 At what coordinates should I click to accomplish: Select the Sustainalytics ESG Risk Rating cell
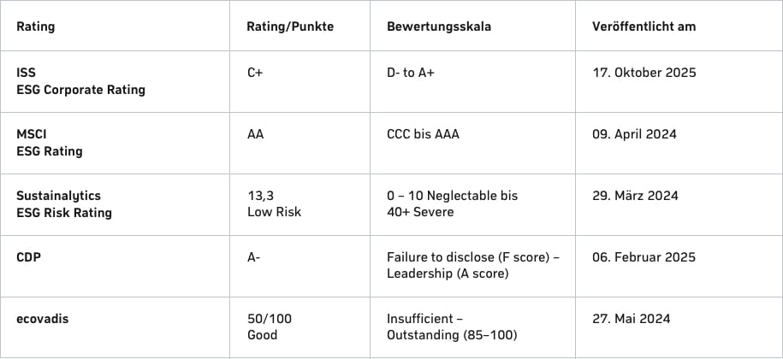click(64, 204)
